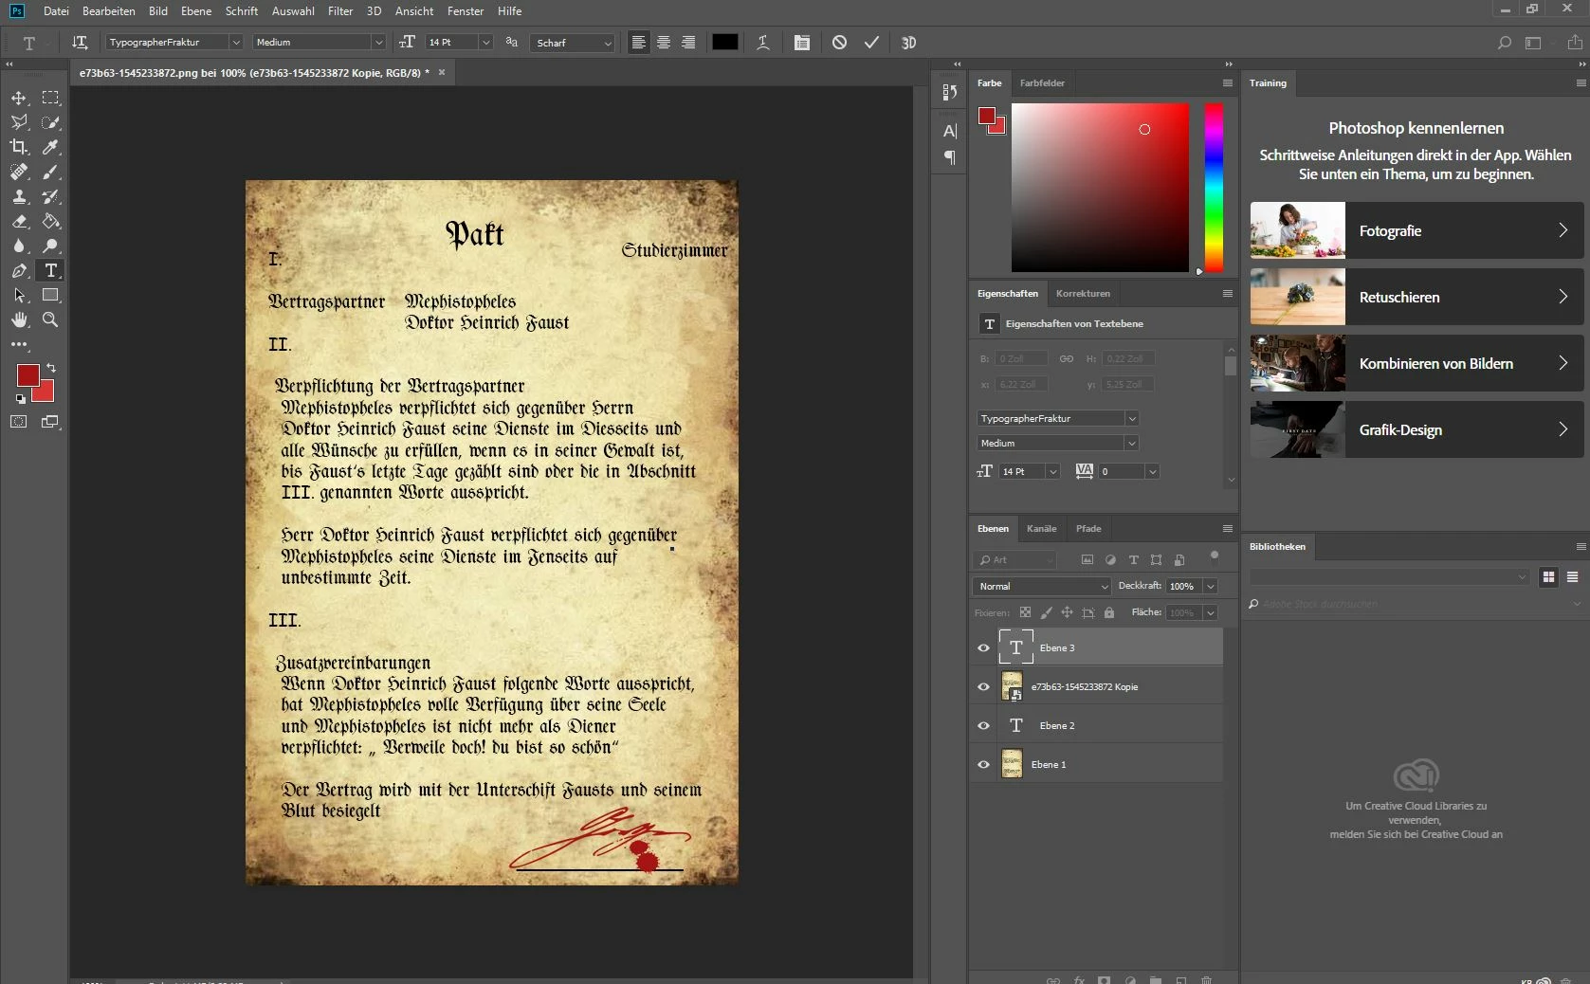Viewport: 1590px width, 984px height.
Task: Open the TypographerFraktur font dropdown in options bar
Action: pyautogui.click(x=235, y=43)
